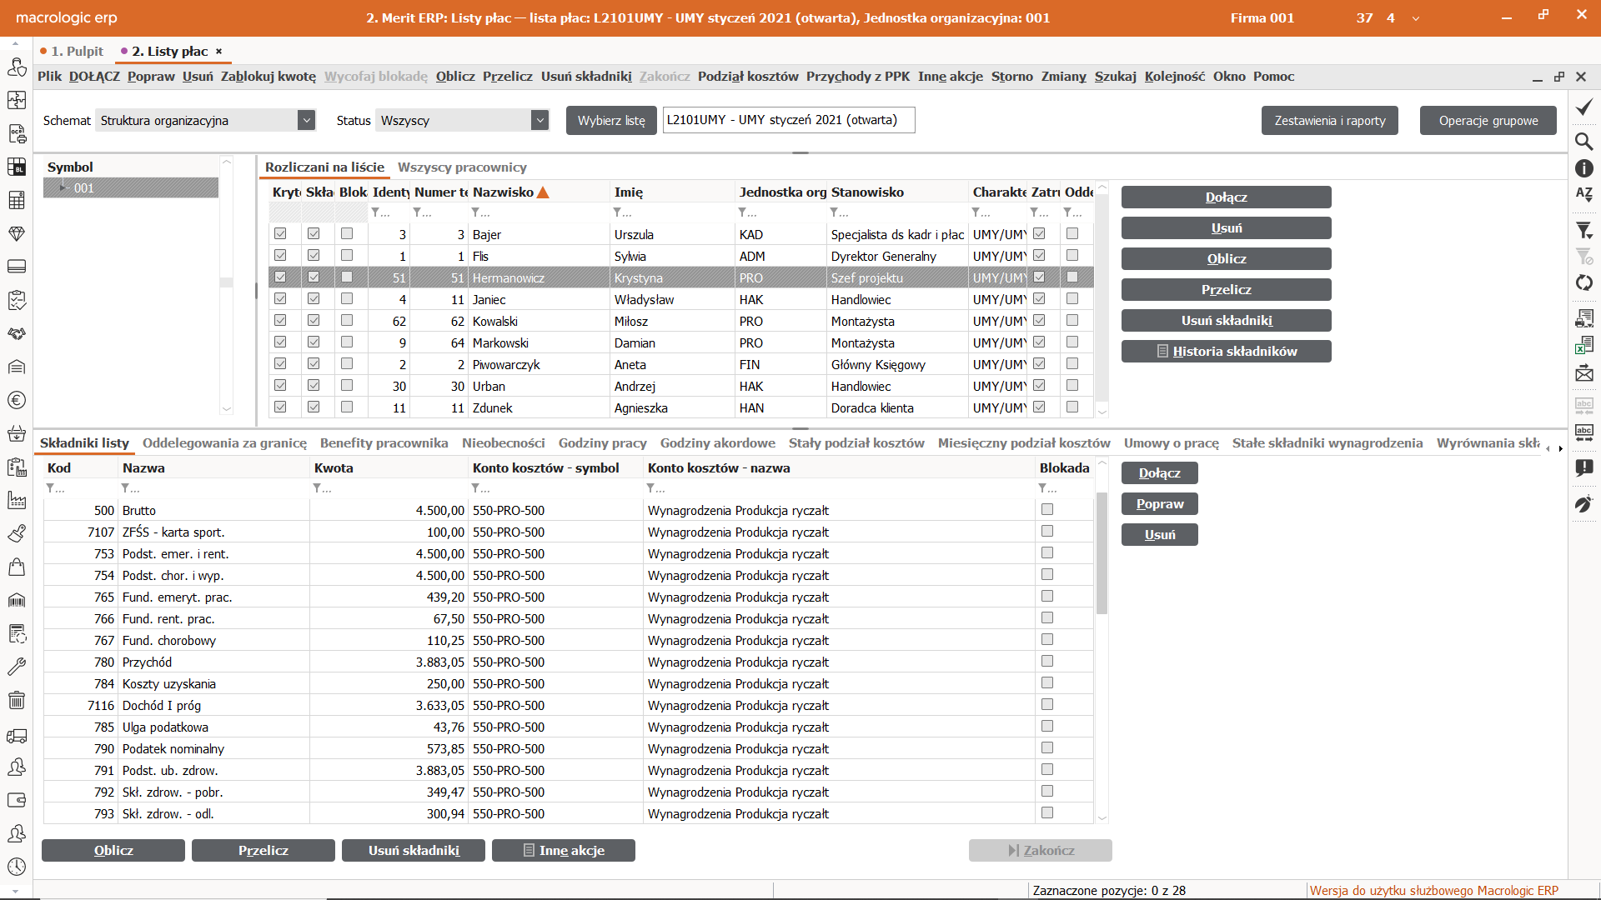Click the printer report icon
1601x900 pixels.
pos(1583,317)
